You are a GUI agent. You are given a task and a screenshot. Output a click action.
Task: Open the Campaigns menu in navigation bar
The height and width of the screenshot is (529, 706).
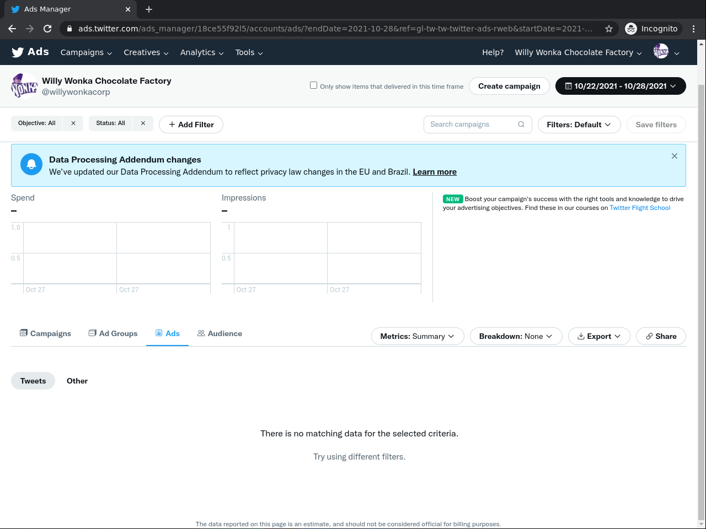pyautogui.click(x=87, y=52)
